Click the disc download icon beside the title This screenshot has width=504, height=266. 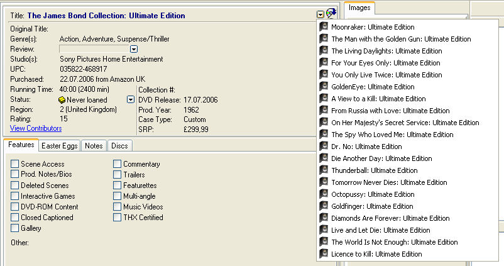click(331, 13)
